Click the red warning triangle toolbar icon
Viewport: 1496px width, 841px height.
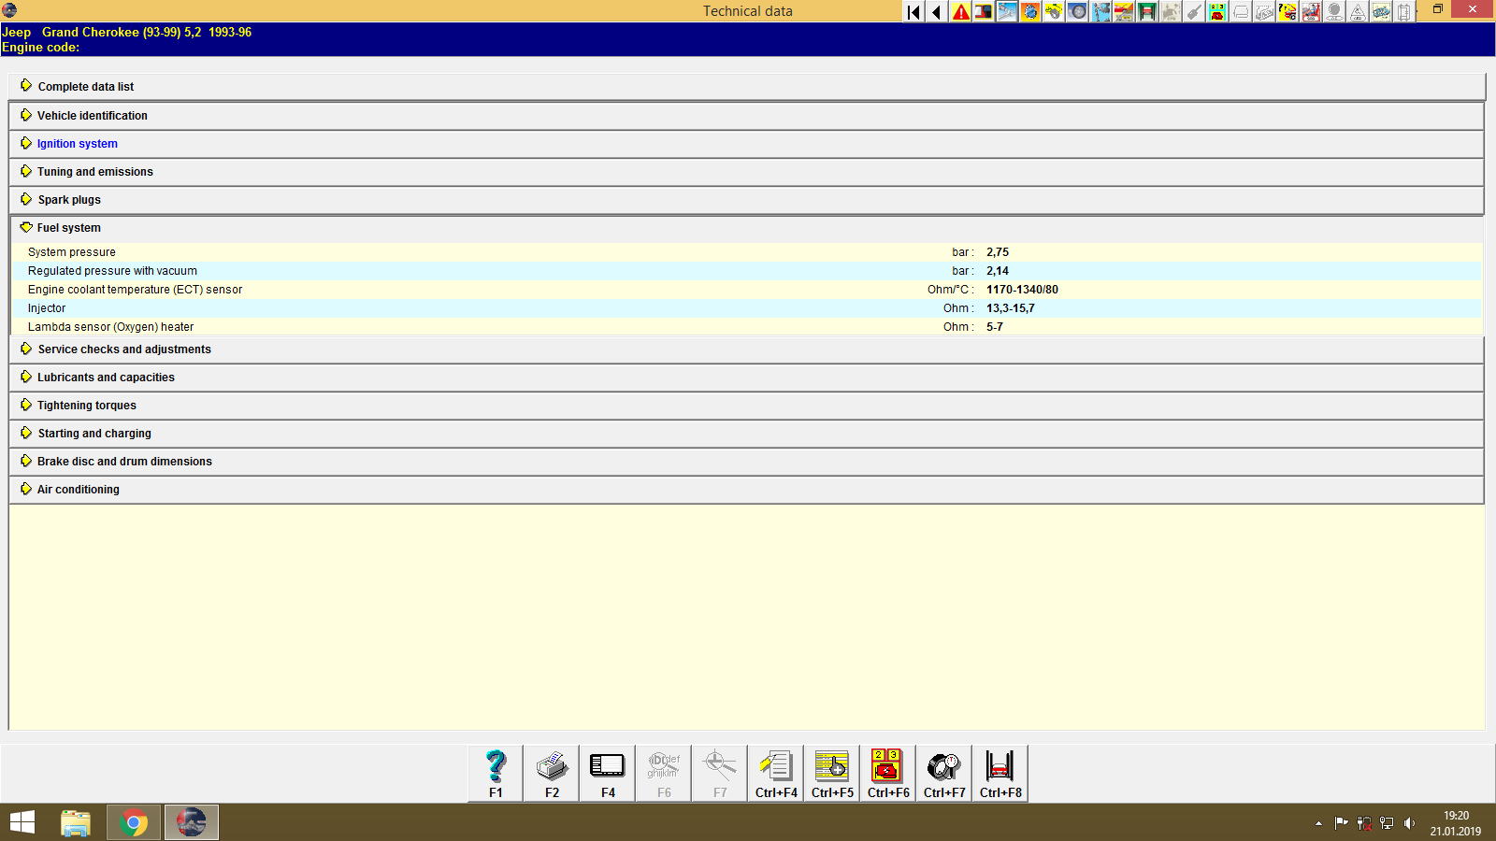958,11
